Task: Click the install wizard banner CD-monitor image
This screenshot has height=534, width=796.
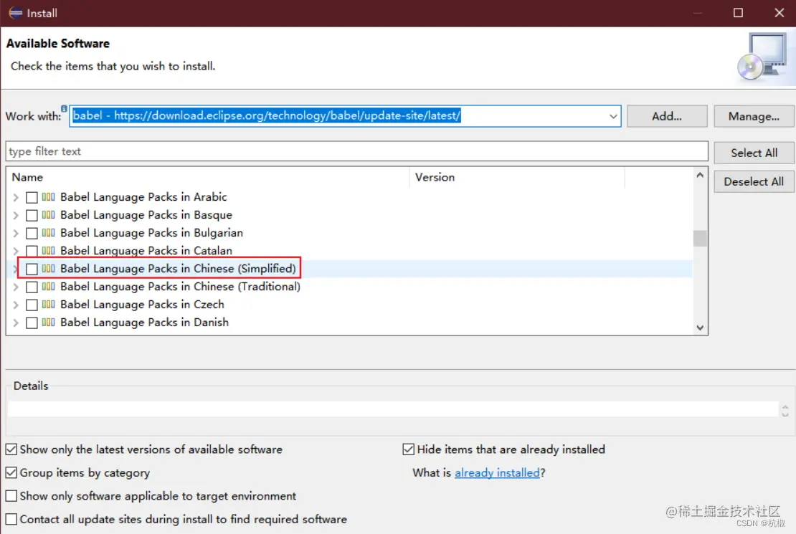Action: (764, 57)
